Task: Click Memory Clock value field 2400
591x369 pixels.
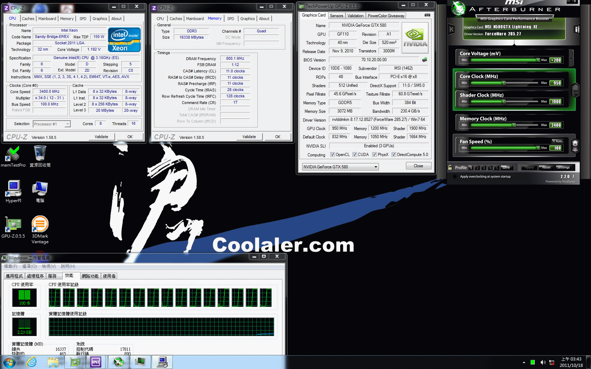Action: point(556,125)
